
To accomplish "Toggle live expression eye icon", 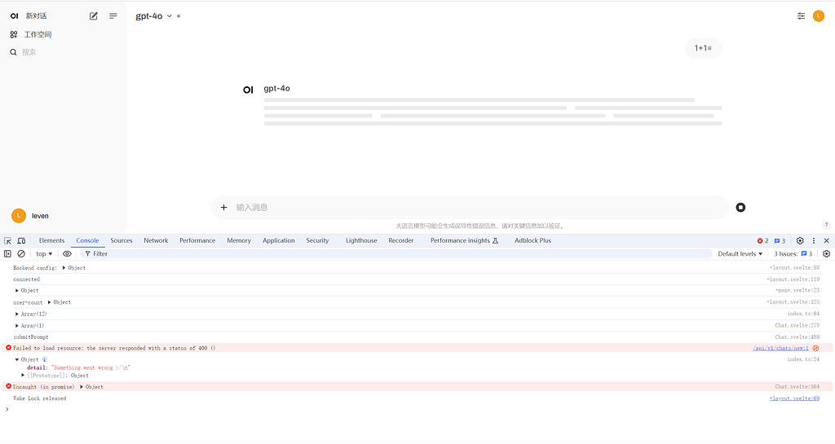I will (x=67, y=254).
